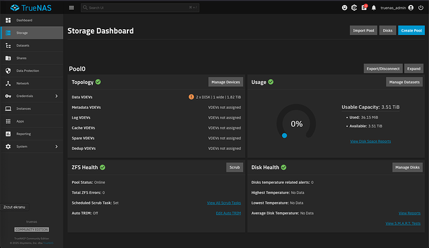Open the View Disk Space Reports link
The height and width of the screenshot is (248, 429).
pyautogui.click(x=370, y=141)
